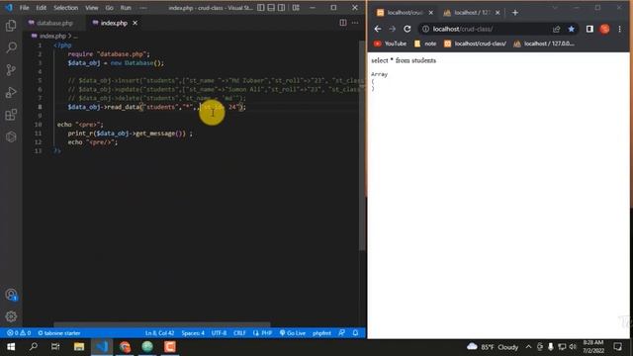Open the Explorer view in VS Code
This screenshot has width=633, height=356.
point(11,26)
